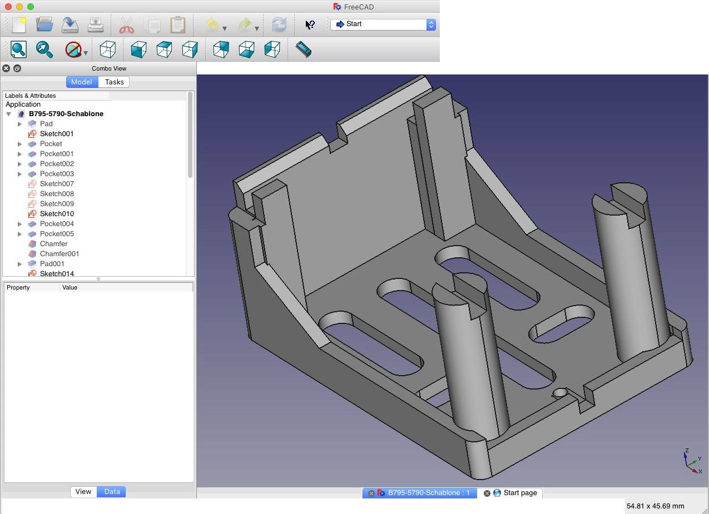Expand the Pocket001 tree item

tap(20, 154)
